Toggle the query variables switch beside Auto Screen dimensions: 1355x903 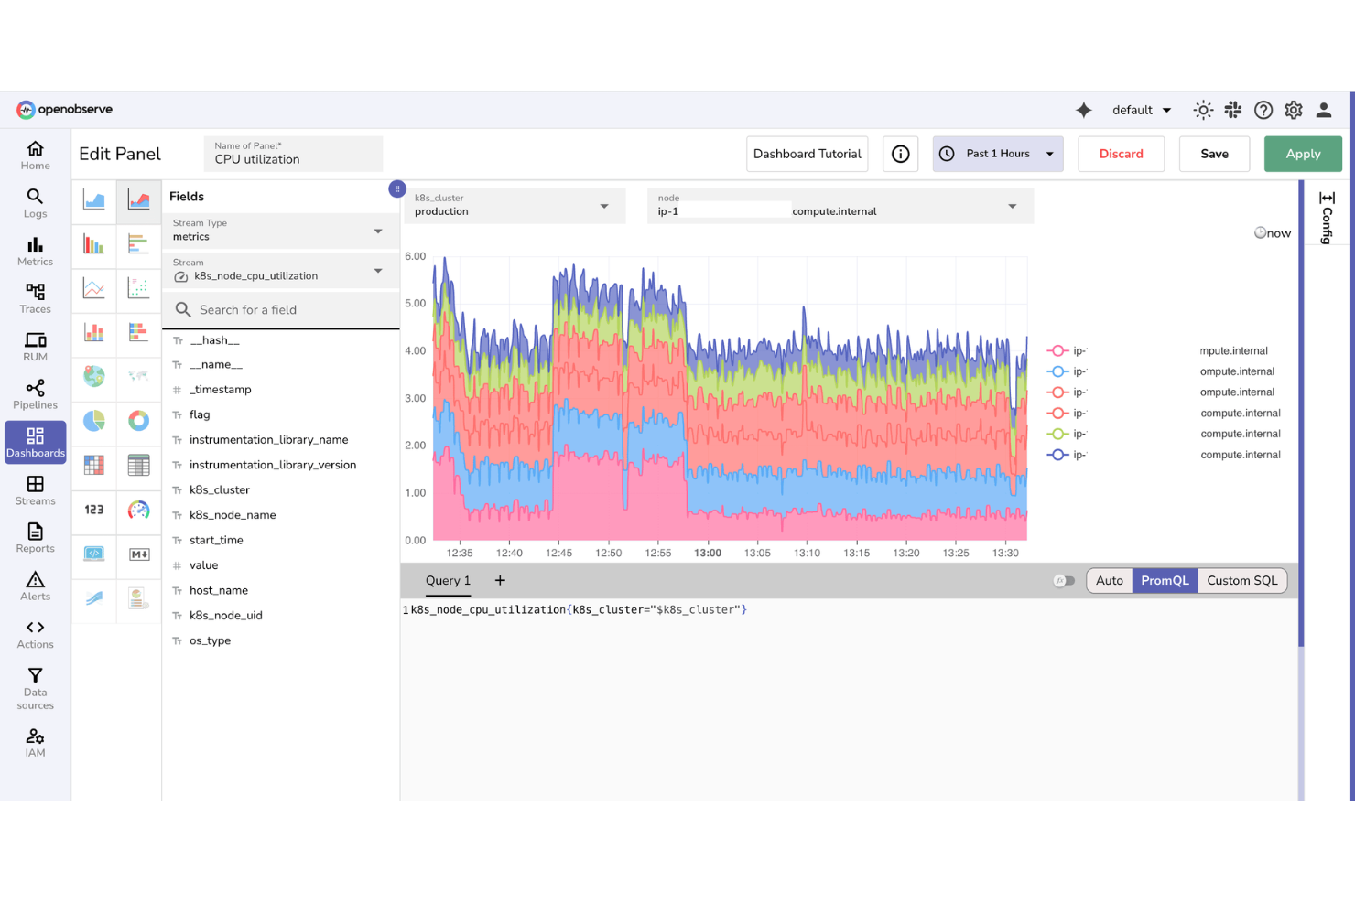(1064, 580)
